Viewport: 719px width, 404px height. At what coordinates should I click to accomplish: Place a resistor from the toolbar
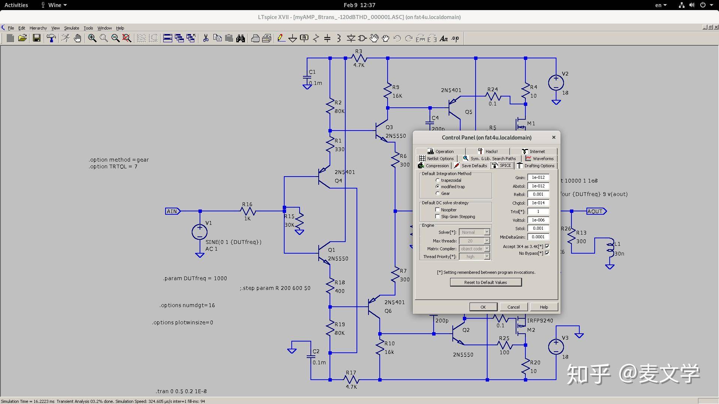pos(316,38)
